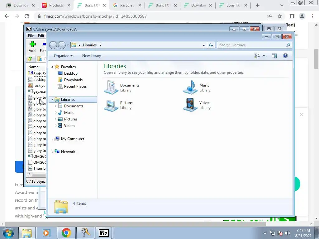Expand Documents node in navigation tree

coord(55,106)
